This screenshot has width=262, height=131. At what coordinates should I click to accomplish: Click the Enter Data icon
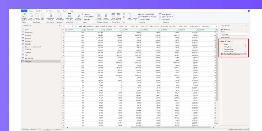click(x=43, y=15)
